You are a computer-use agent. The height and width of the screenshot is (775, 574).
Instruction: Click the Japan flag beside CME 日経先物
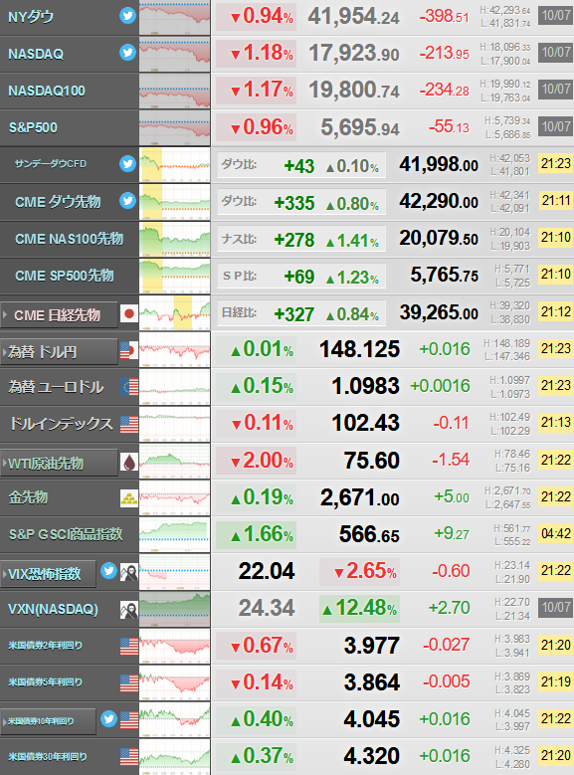(129, 313)
